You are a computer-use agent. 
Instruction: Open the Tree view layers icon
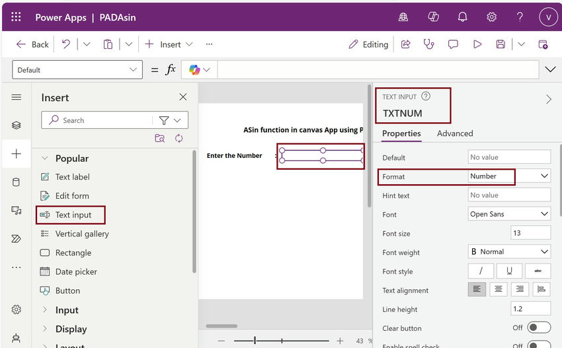click(16, 125)
